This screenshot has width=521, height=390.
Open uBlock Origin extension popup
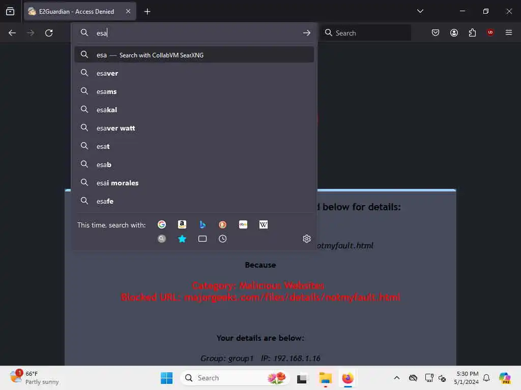tap(490, 32)
